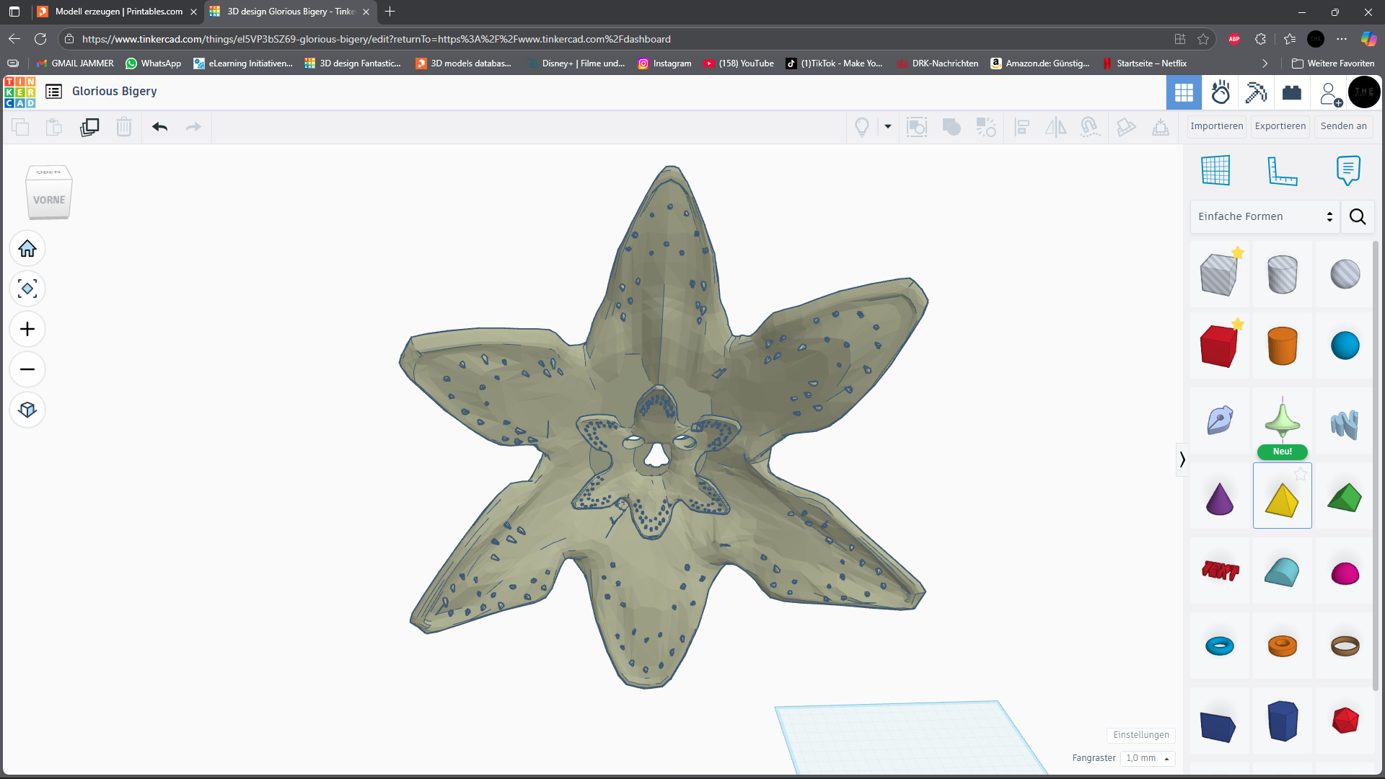The height and width of the screenshot is (779, 1385).
Task: Click the Tinkercad logo icon
Action: [19, 92]
